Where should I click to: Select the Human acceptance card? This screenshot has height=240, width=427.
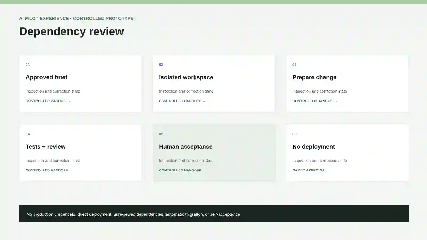[214, 153]
